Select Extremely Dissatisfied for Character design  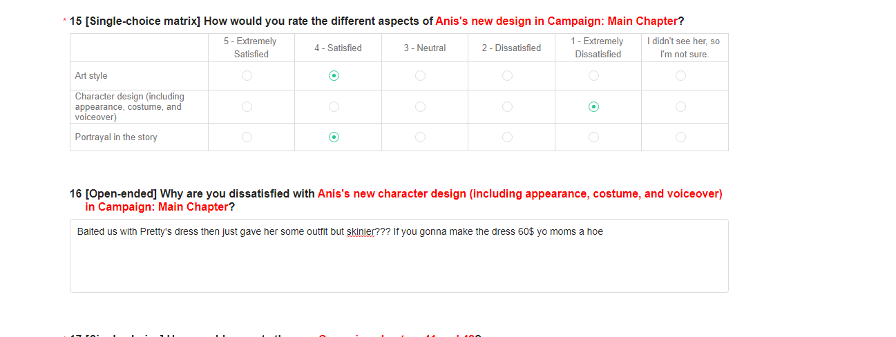pyautogui.click(x=594, y=106)
